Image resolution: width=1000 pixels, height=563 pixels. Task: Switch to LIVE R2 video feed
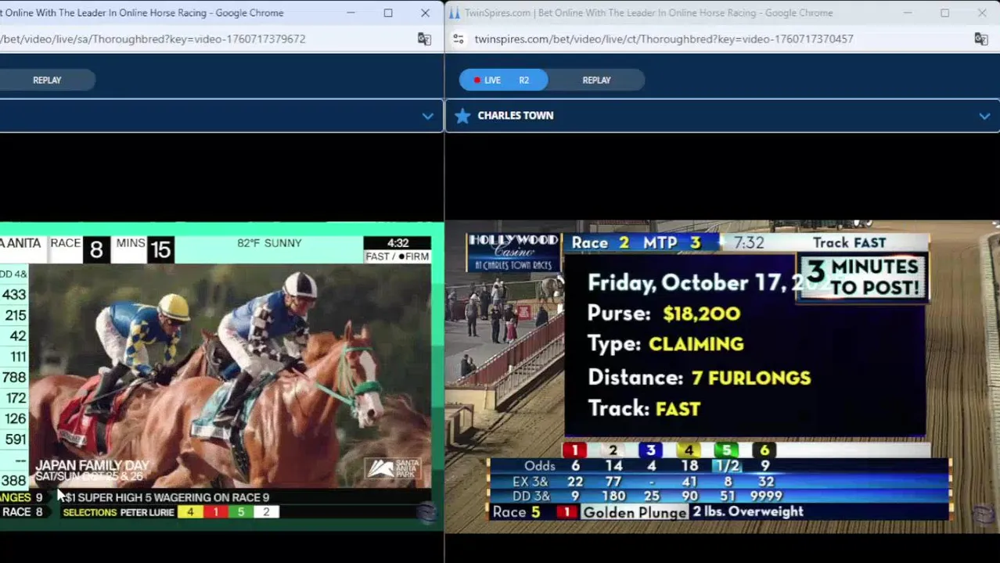click(503, 80)
